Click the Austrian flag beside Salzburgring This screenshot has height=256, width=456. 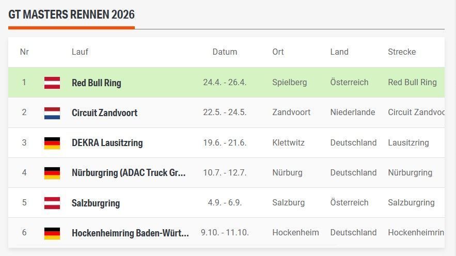click(x=52, y=202)
